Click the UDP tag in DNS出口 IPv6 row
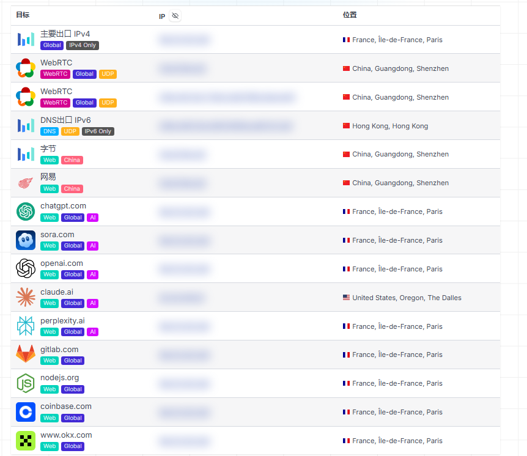This screenshot has height=456, width=527. pos(70,131)
